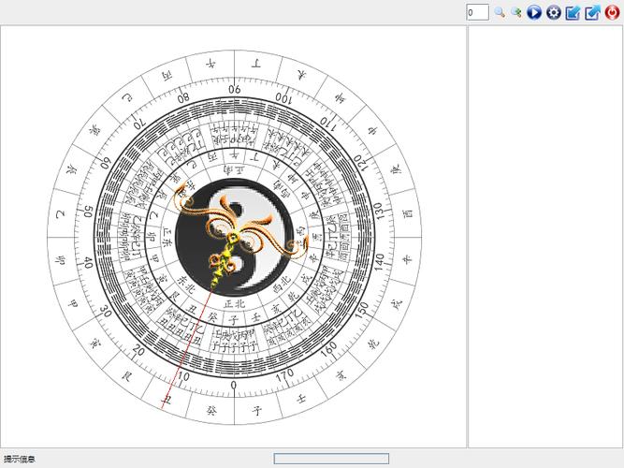Viewport: 624px width, 468px height.
Task: Click the empty right side panel
Action: click(x=544, y=234)
